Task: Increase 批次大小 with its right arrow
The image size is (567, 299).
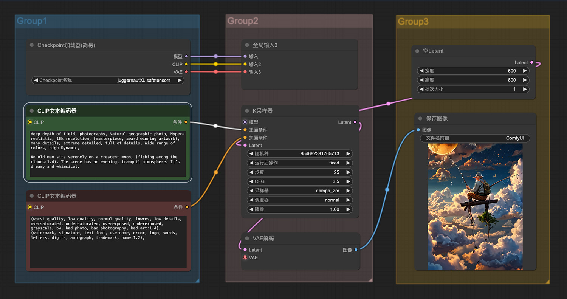Action: [x=525, y=89]
